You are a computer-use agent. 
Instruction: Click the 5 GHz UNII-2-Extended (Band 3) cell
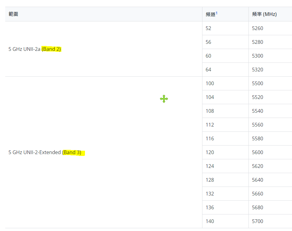[104, 152]
